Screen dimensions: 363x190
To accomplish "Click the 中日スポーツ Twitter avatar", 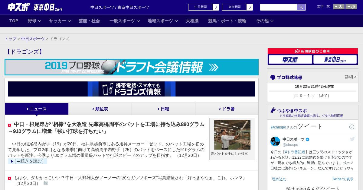I will click(275, 141).
